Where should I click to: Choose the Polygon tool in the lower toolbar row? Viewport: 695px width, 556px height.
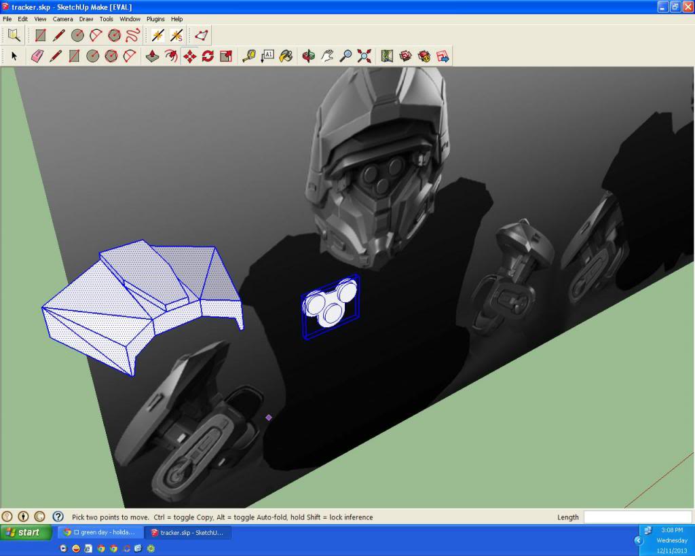click(111, 56)
